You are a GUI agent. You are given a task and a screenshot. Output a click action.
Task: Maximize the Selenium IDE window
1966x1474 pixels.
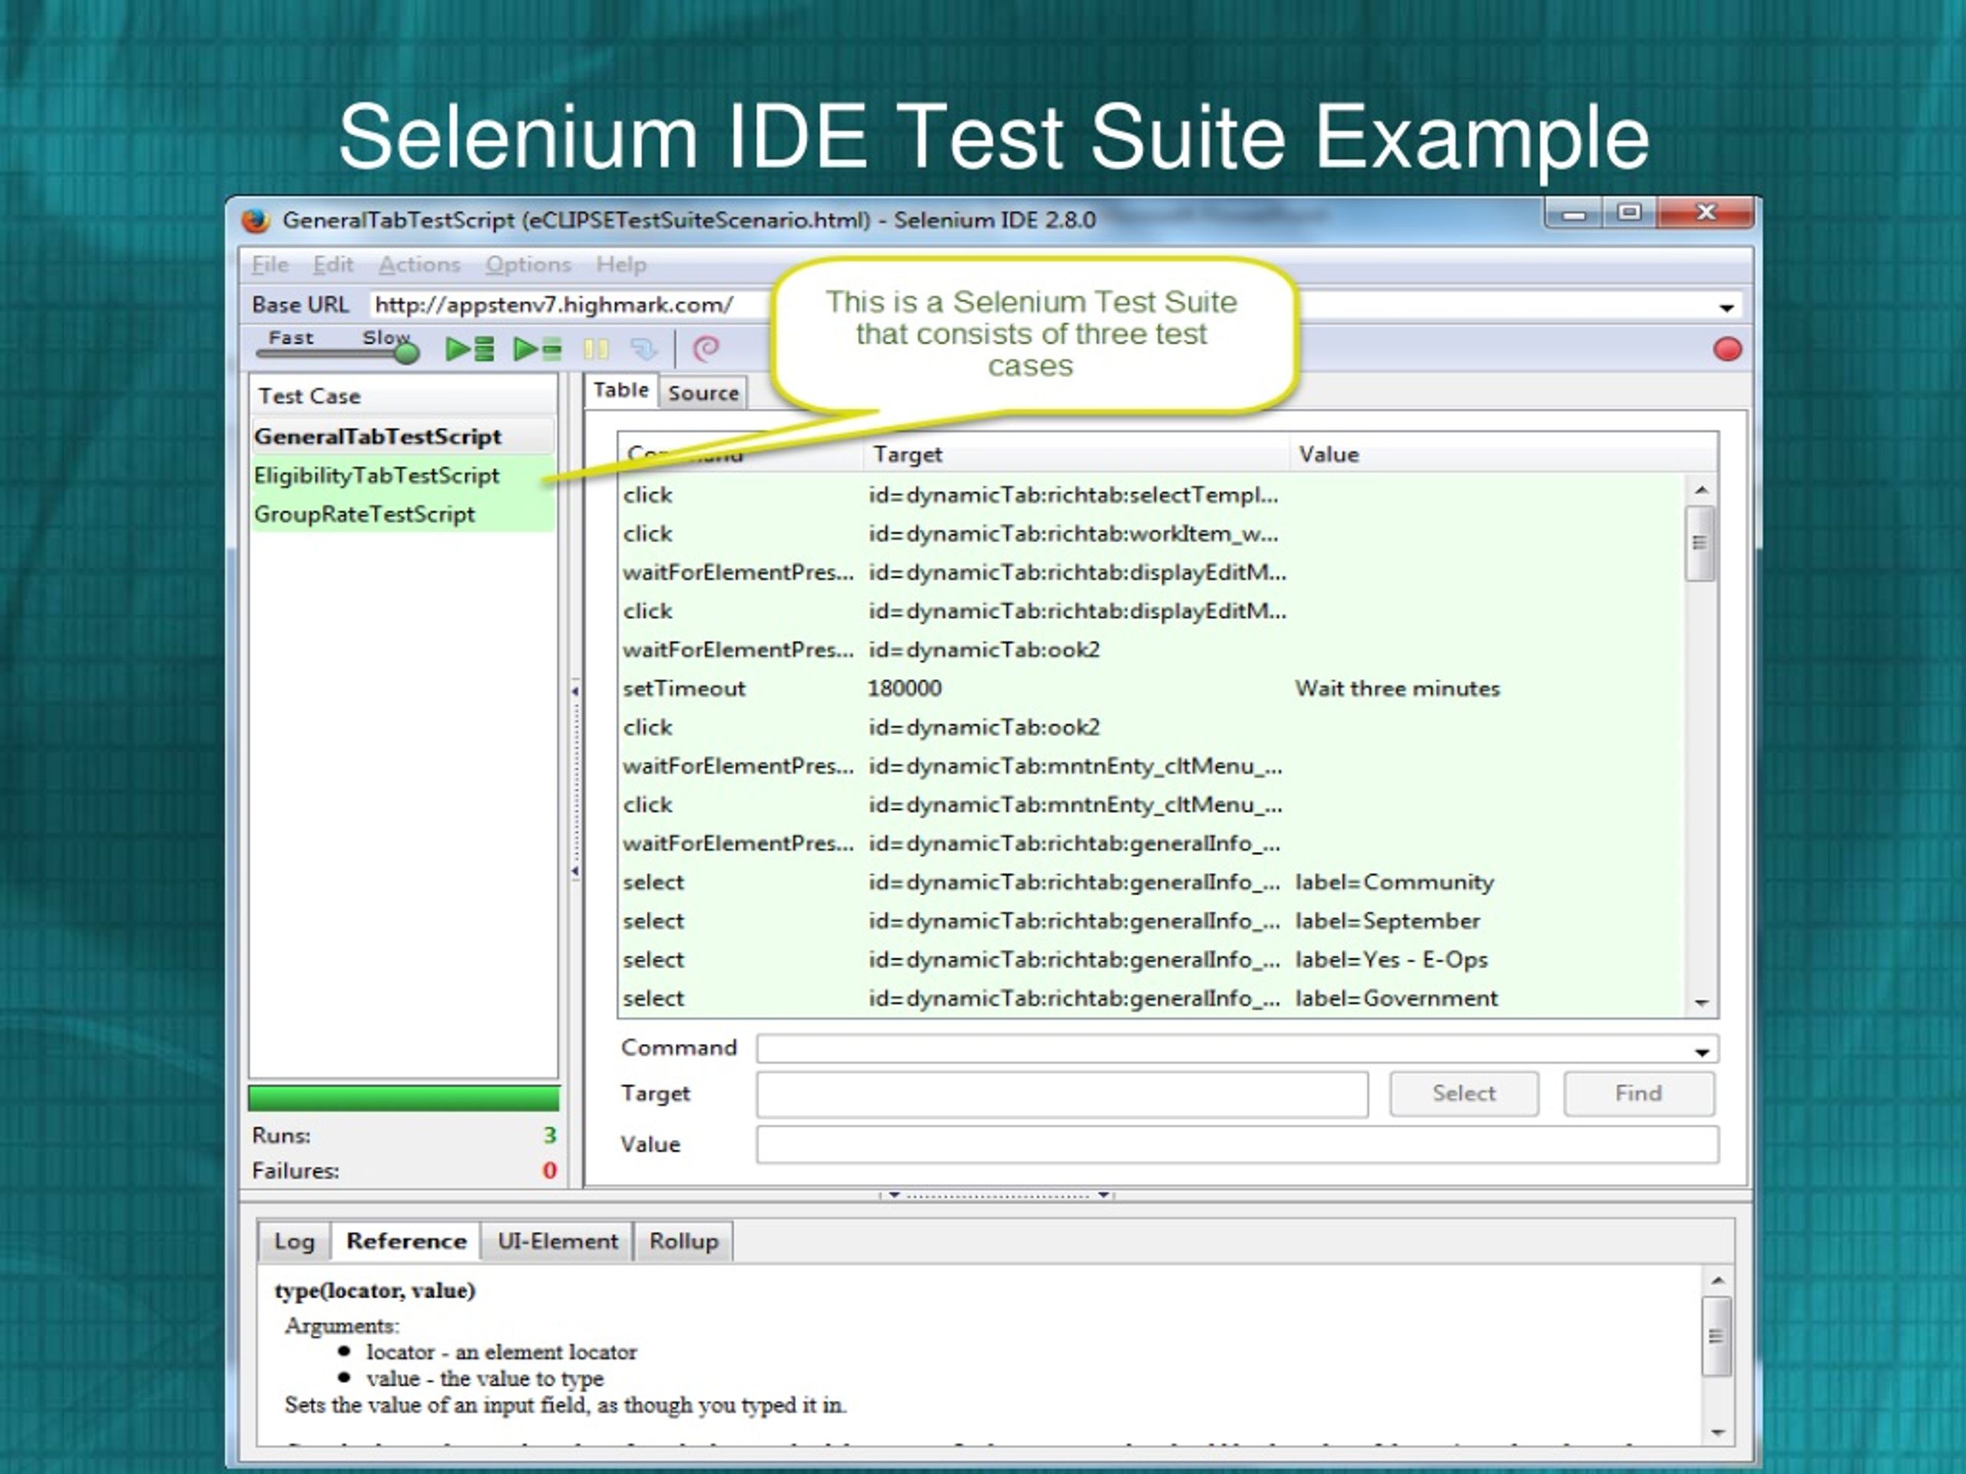pyautogui.click(x=1629, y=213)
